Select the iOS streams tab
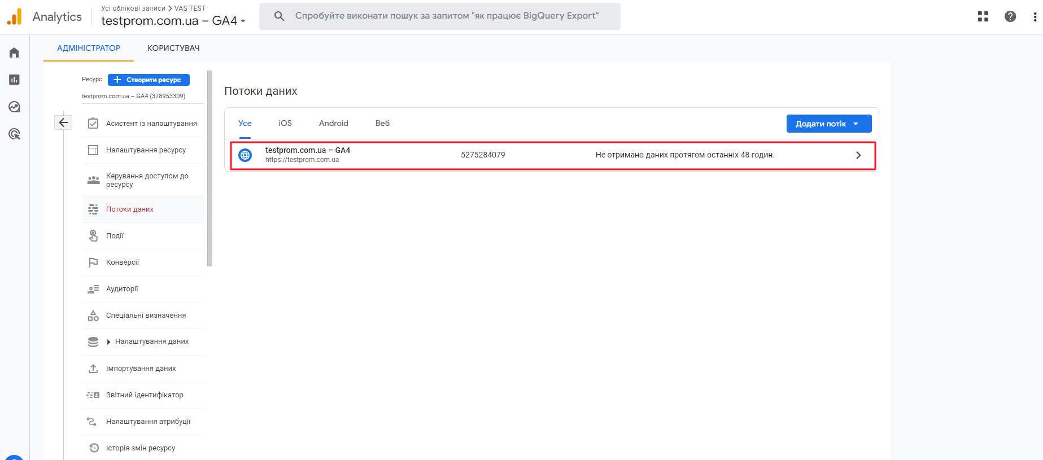 [285, 123]
